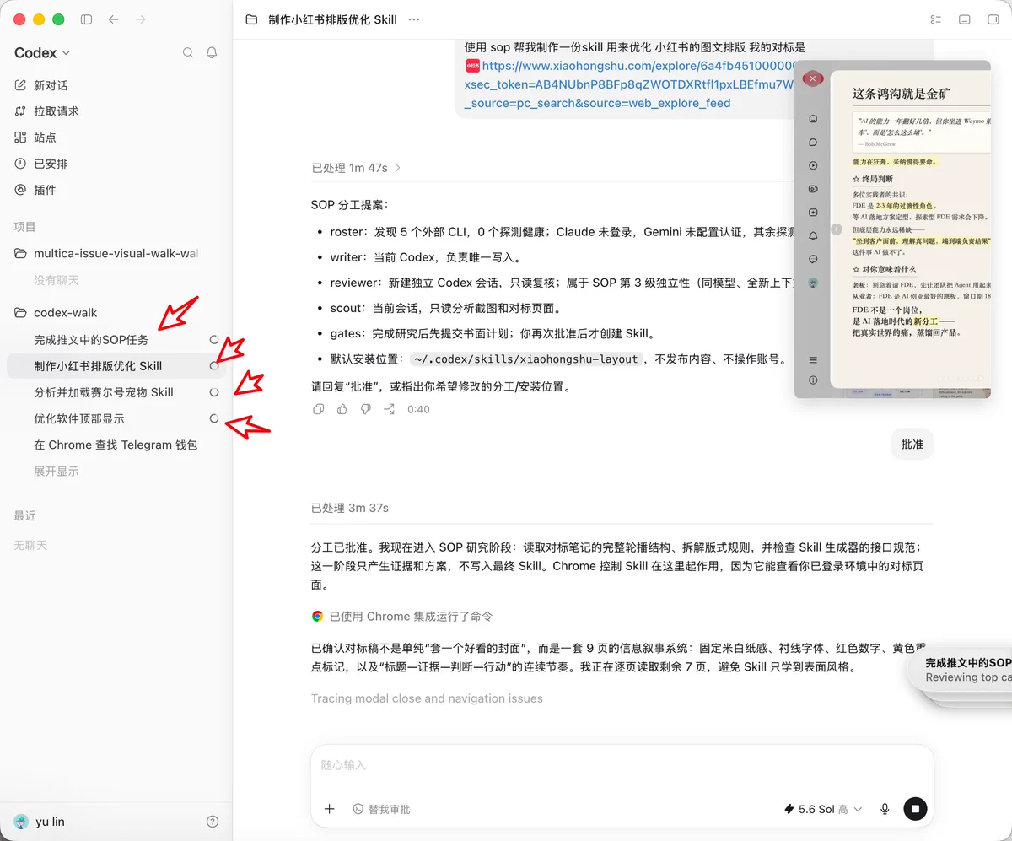Click the chat bubble icon in preview

tap(813, 143)
